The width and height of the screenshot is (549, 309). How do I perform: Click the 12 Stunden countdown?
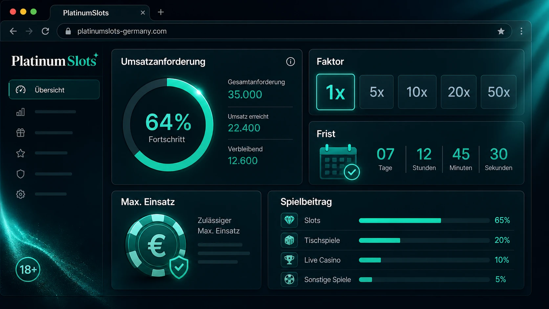click(x=424, y=159)
